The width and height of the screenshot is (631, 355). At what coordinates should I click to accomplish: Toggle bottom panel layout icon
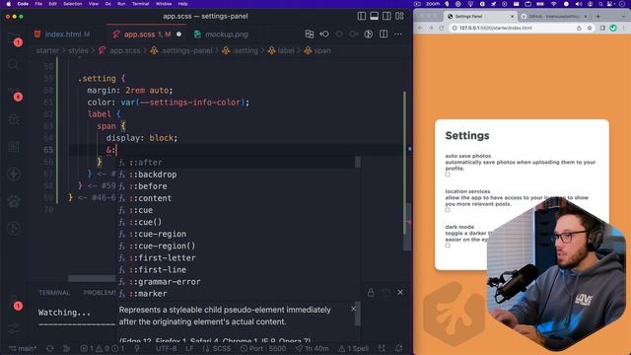(374, 16)
